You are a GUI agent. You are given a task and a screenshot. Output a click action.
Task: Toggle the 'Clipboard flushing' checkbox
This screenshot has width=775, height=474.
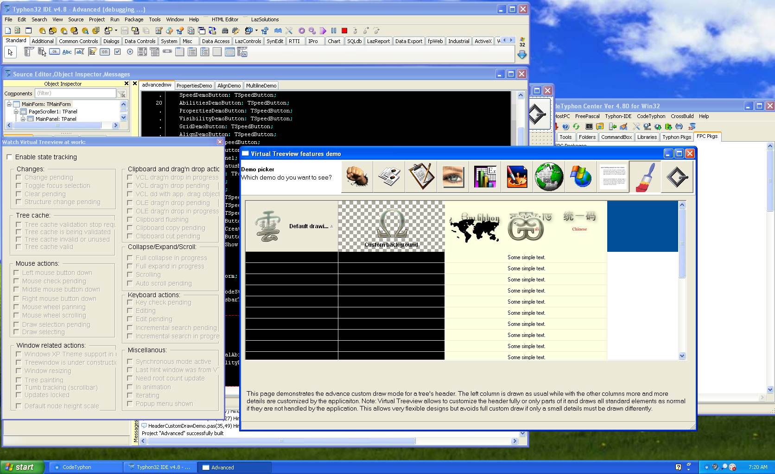tap(130, 219)
